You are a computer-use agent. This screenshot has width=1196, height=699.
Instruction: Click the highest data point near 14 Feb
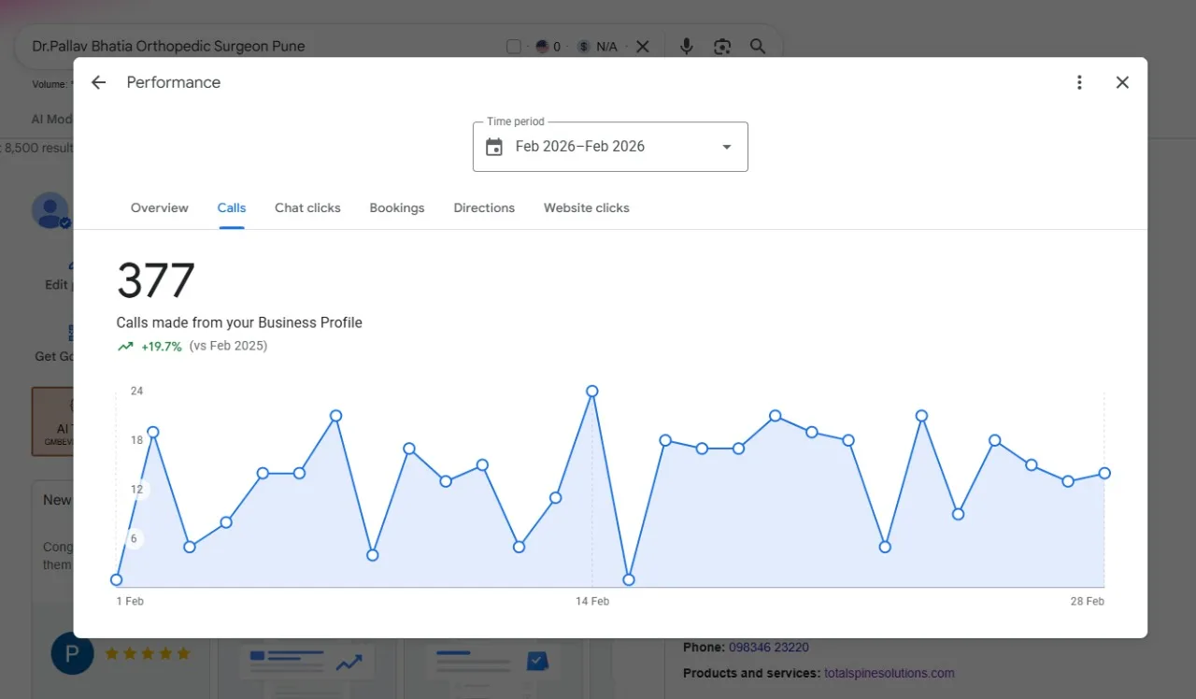[591, 392]
